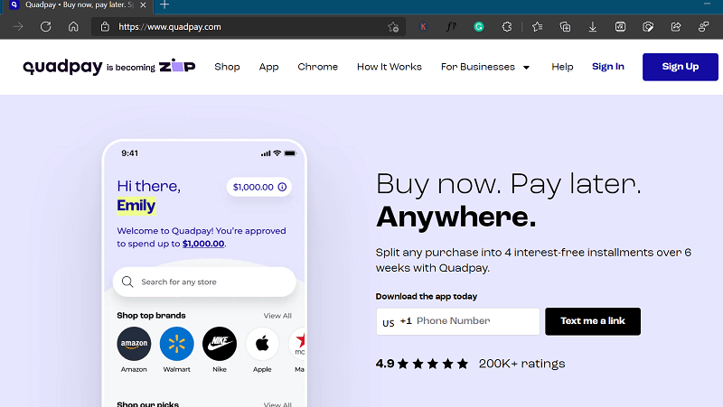Click the Apple brand icon
Viewport: 723px width, 407px height.
[x=262, y=344]
